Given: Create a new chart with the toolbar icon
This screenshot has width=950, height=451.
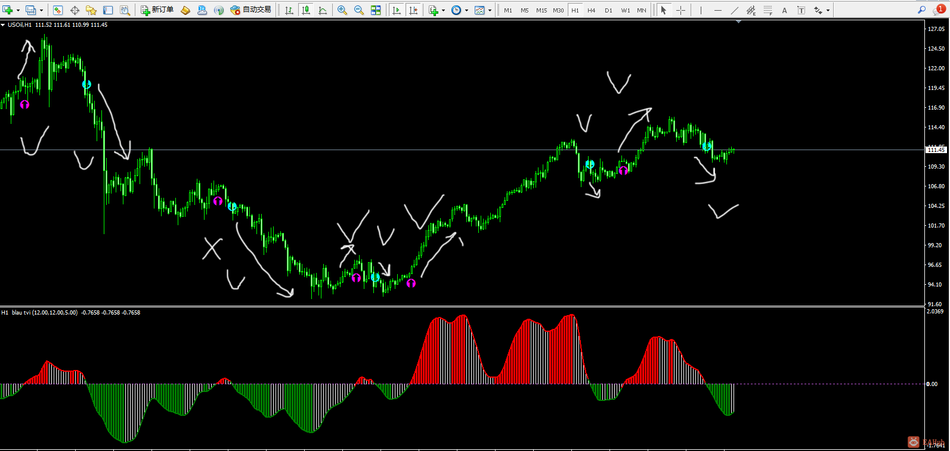Looking at the screenshot, I should [8, 10].
